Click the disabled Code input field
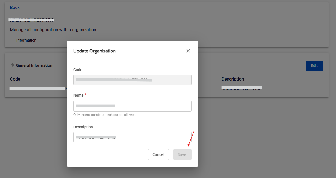 [132, 80]
